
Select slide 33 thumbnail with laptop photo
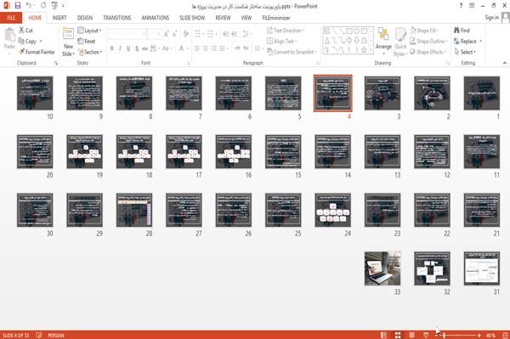tap(382, 268)
